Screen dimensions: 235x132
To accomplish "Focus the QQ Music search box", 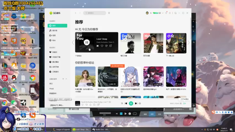I will (95, 13).
